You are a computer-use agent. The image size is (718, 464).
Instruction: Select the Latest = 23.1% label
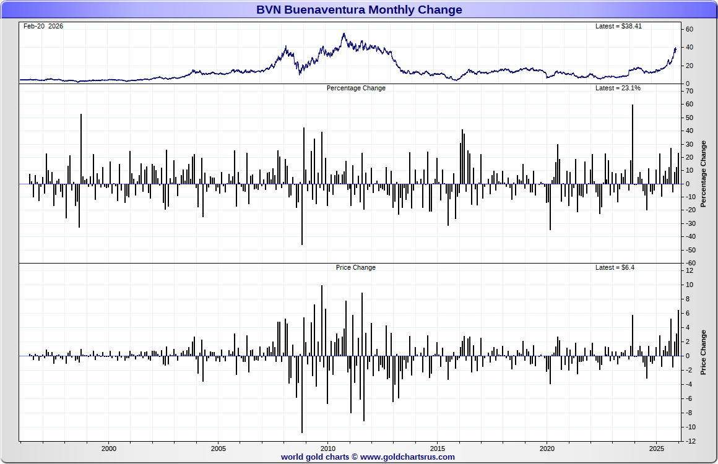pyautogui.click(x=618, y=88)
